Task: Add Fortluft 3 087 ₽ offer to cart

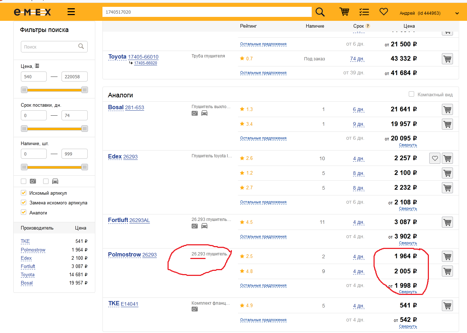Action: 447,222
